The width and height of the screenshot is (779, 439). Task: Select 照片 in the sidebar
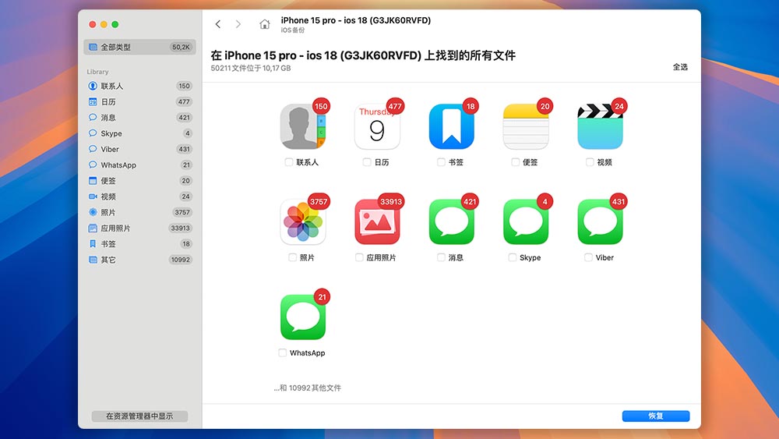tap(139, 212)
